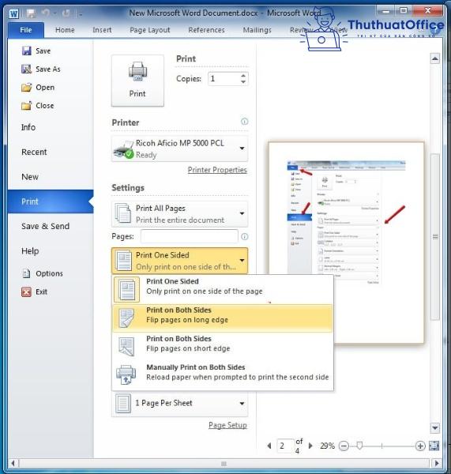Image resolution: width=451 pixels, height=474 pixels.
Task: Click the info icon beside Pages field
Action: click(x=244, y=236)
